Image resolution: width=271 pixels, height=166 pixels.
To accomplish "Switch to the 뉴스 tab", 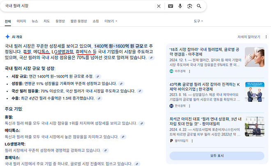I will [x=35, y=21].
